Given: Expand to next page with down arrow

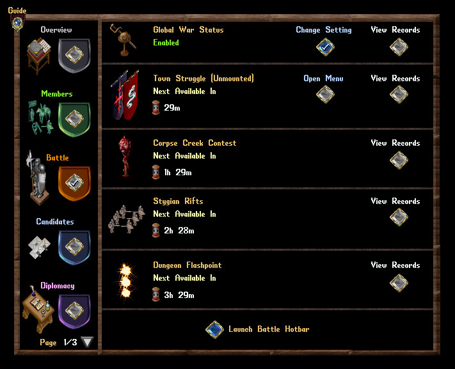Looking at the screenshot, I should (87, 342).
